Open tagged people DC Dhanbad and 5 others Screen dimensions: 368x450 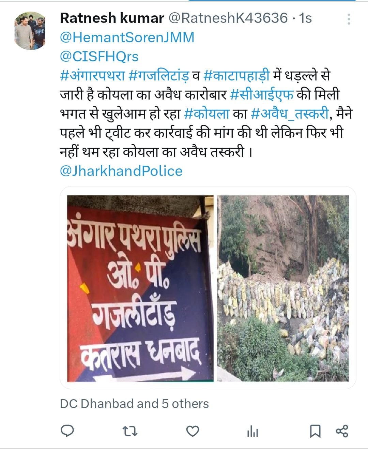(134, 404)
